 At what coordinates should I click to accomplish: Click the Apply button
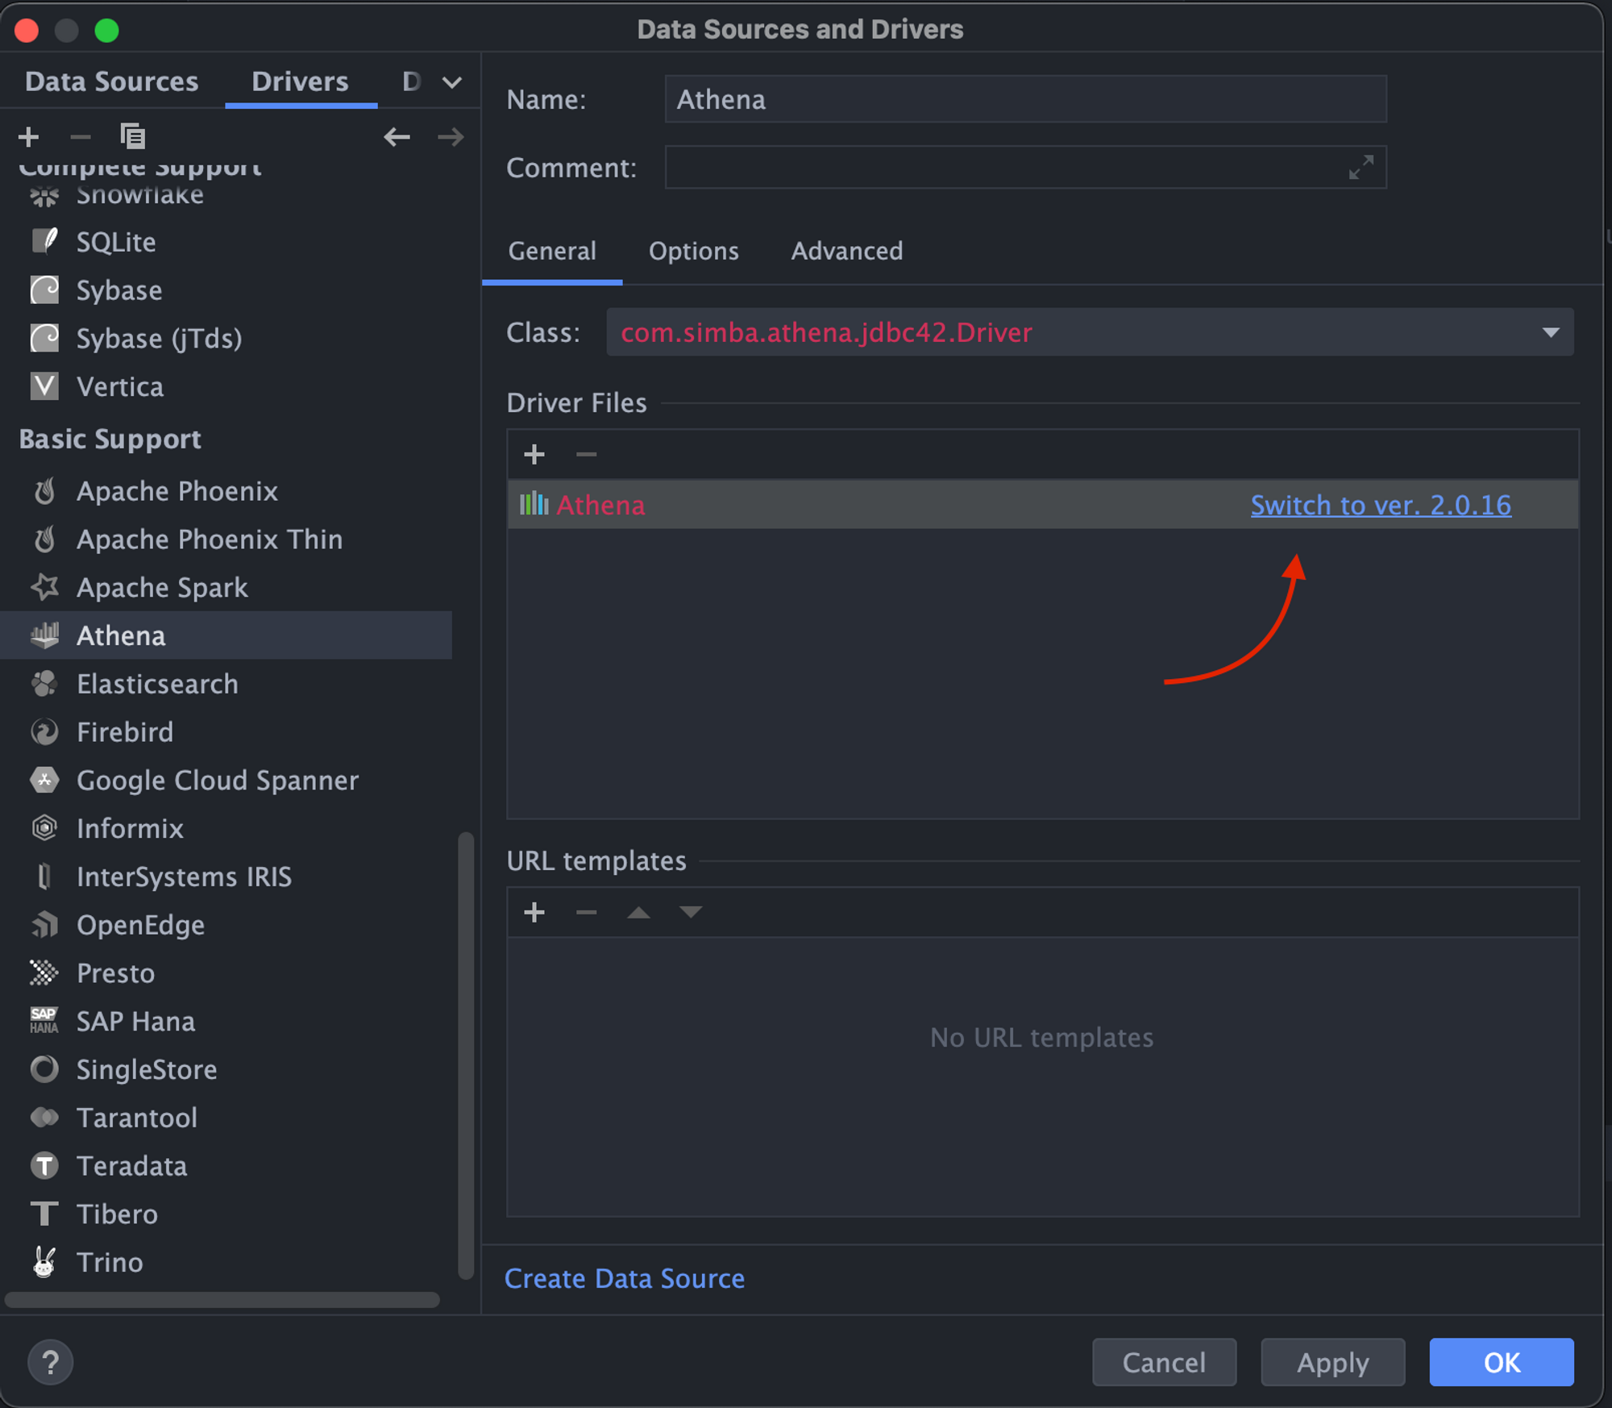(x=1332, y=1362)
